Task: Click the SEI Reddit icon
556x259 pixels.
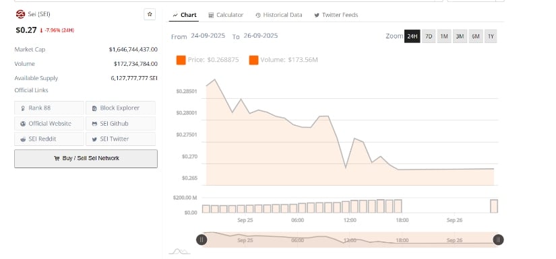Action: [23, 139]
